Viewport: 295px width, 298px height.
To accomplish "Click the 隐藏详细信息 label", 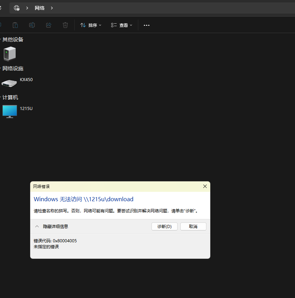I will tap(56, 226).
